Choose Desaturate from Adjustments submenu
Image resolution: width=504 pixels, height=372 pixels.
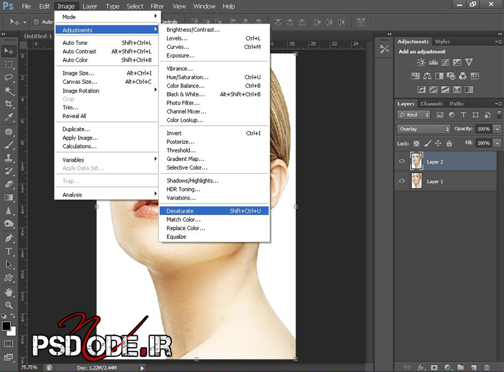pos(214,211)
